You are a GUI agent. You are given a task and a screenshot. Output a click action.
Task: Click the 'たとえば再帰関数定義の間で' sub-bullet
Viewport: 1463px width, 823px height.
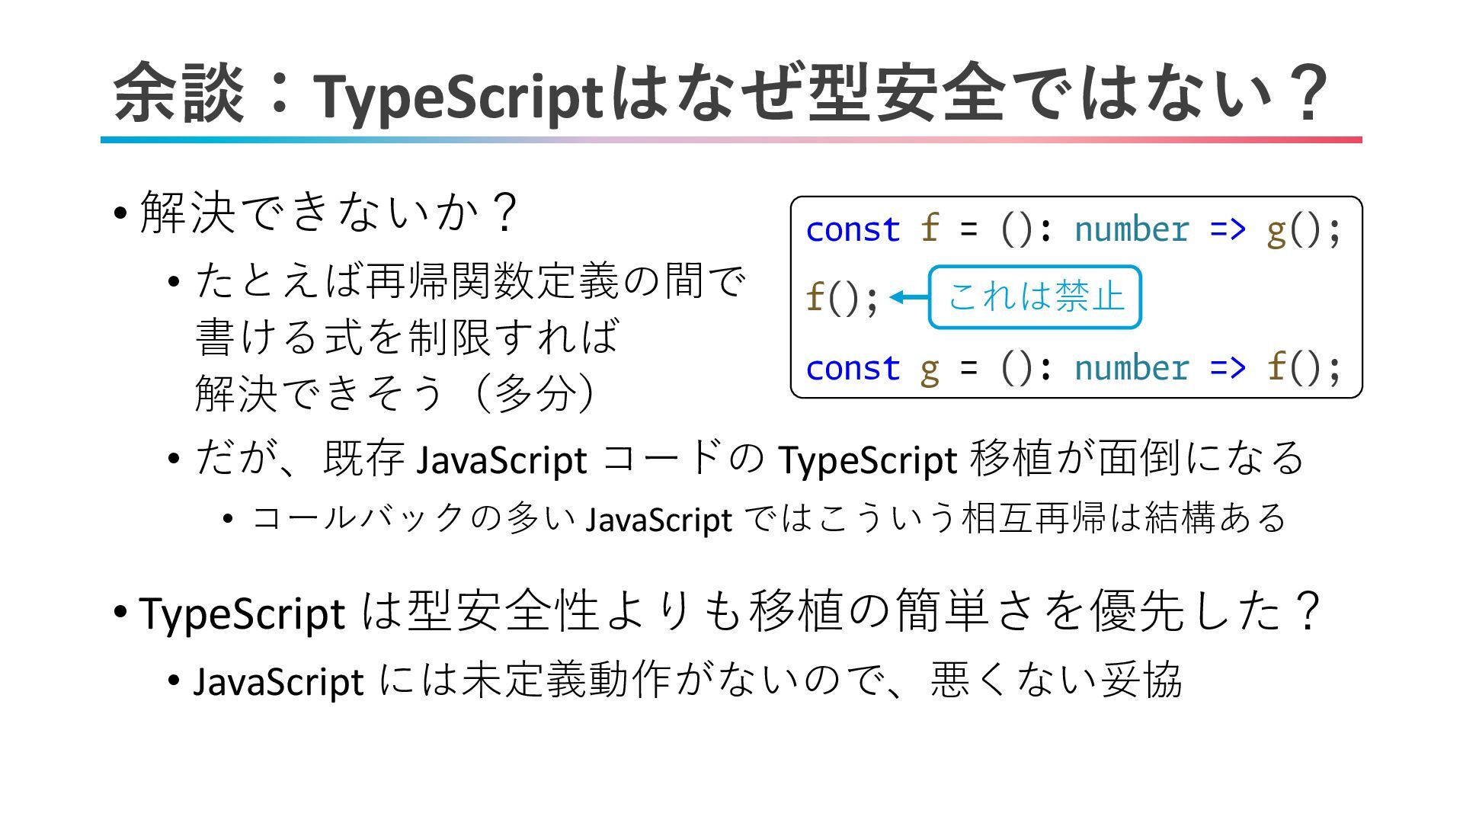pyautogui.click(x=470, y=280)
